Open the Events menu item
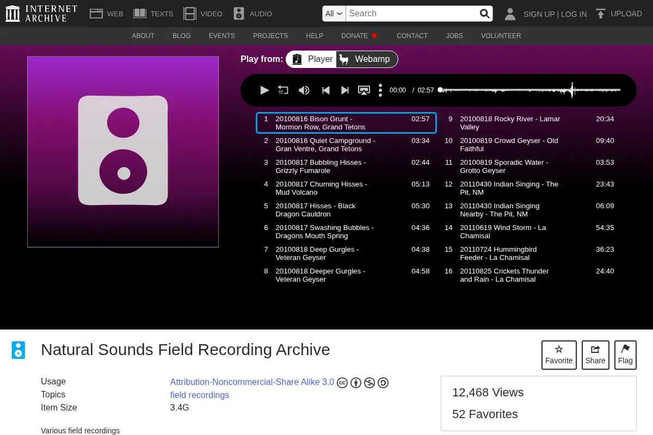653x435 pixels. coord(222,36)
